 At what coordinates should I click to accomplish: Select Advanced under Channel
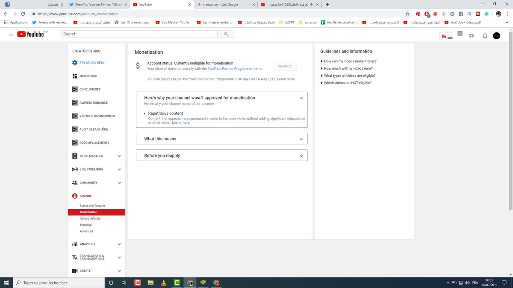click(x=86, y=231)
